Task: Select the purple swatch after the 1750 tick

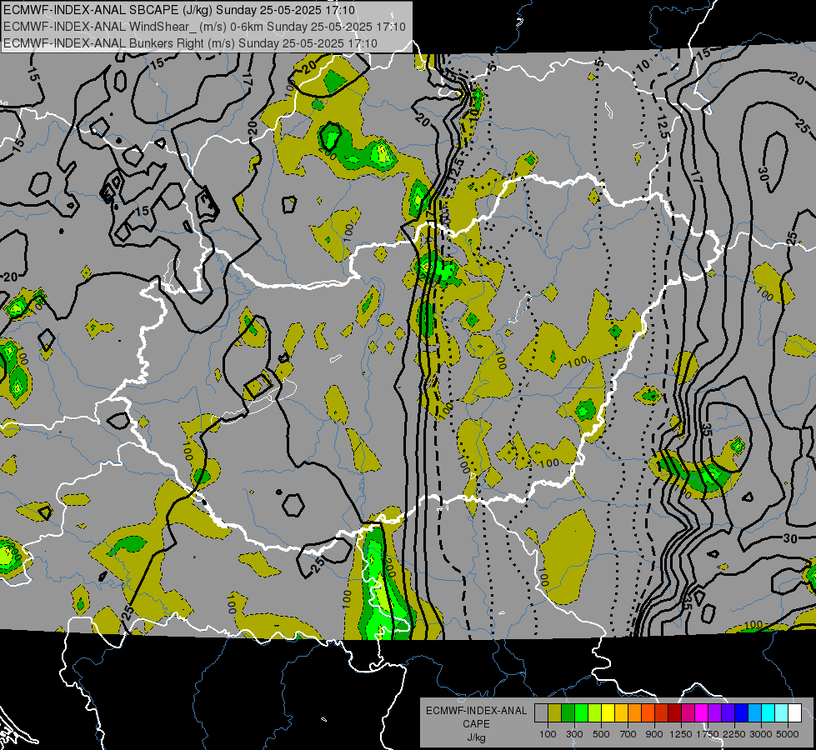Action: click(714, 712)
